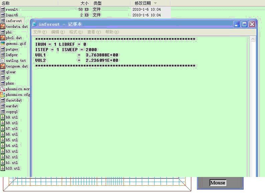
Task: Click the tecdata.dat file icon
Action: (x=3, y=26)
